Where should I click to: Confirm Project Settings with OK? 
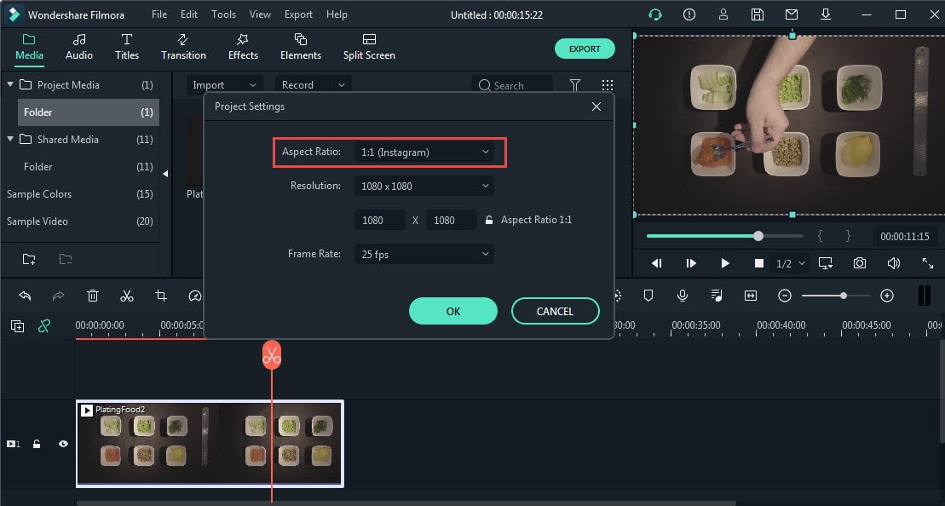pyautogui.click(x=453, y=311)
